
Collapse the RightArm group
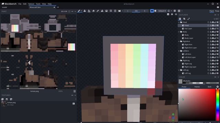179,41
